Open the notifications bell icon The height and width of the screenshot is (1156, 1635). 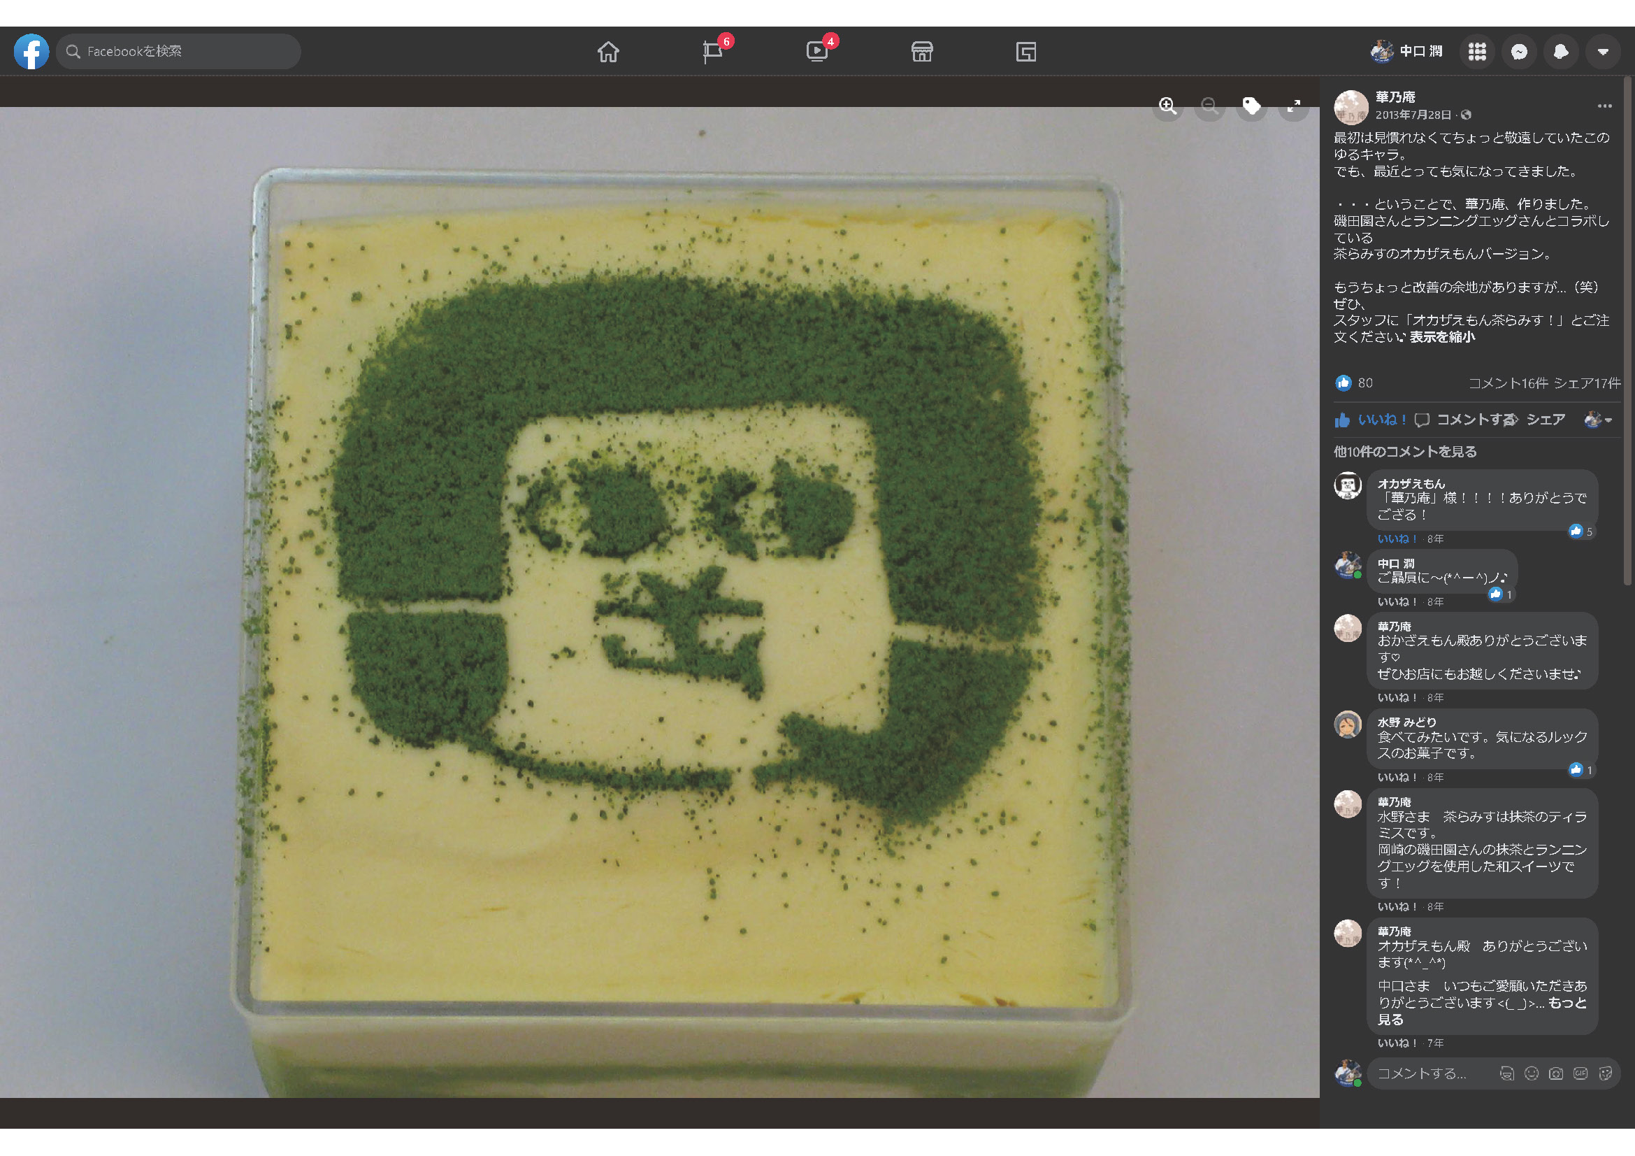[1561, 52]
